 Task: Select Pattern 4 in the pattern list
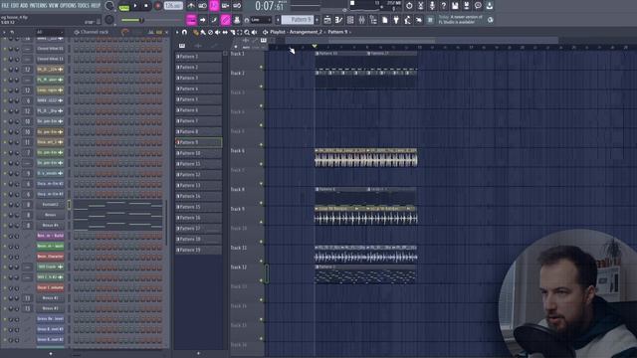(198, 89)
